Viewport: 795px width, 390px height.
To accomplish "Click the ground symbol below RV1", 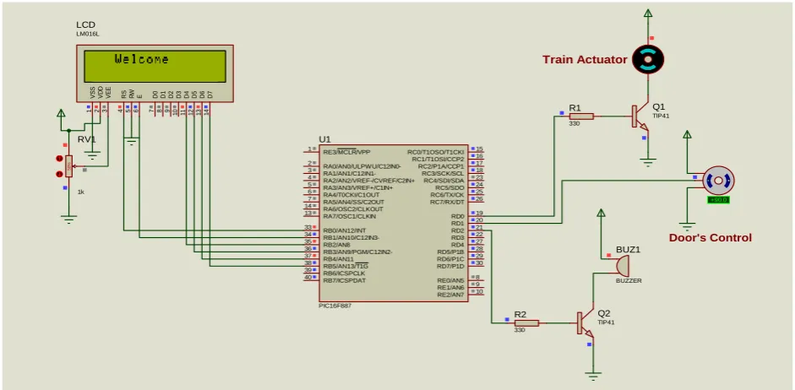I will [69, 219].
